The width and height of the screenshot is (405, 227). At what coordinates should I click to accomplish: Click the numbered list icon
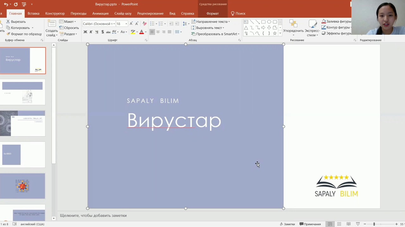(x=161, y=24)
